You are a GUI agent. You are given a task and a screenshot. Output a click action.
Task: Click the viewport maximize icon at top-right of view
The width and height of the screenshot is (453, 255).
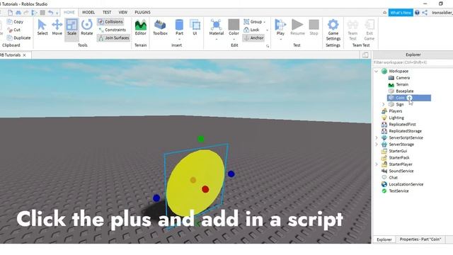coord(365,55)
